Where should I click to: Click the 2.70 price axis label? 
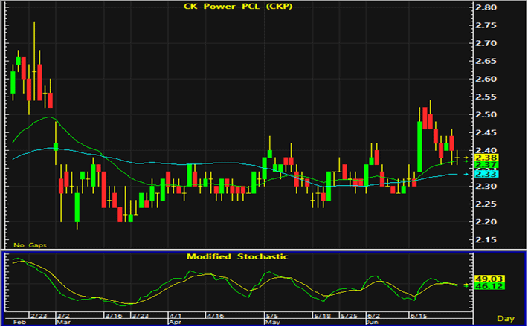486,43
